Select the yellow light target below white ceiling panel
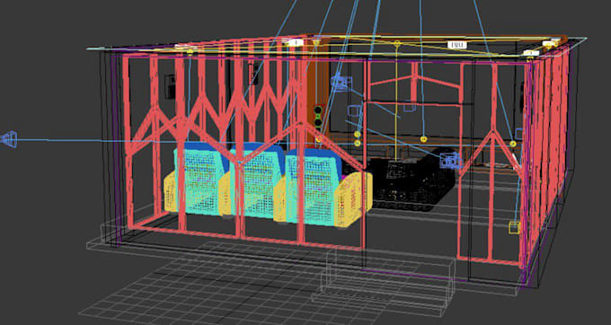Image resolution: width=611 pixels, height=325 pixels. pos(423,139)
